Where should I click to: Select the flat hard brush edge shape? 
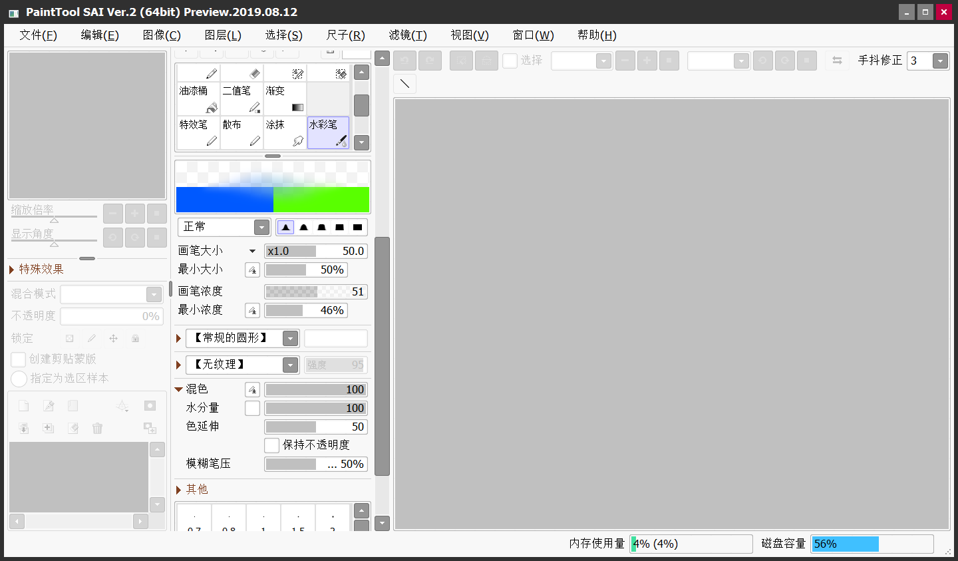[x=357, y=227]
